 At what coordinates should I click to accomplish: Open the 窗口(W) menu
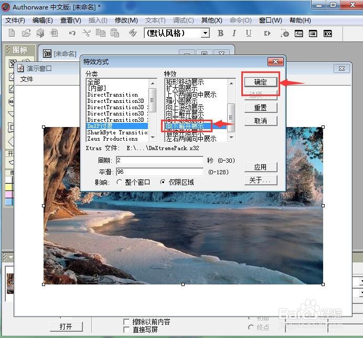(x=270, y=20)
